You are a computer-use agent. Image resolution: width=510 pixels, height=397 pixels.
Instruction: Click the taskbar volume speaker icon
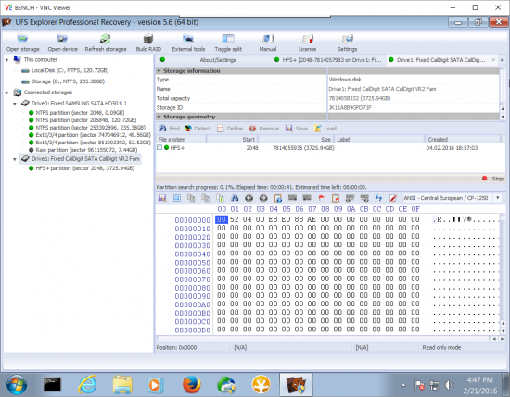[x=449, y=385]
